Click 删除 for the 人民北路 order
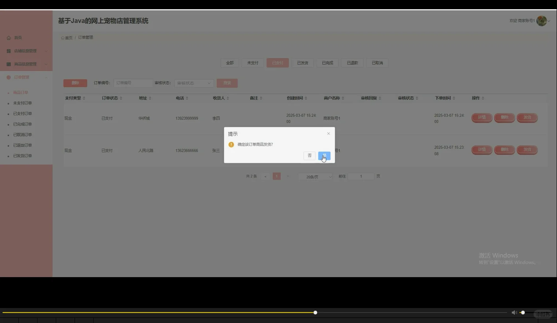This screenshot has height=323, width=557. [x=504, y=150]
